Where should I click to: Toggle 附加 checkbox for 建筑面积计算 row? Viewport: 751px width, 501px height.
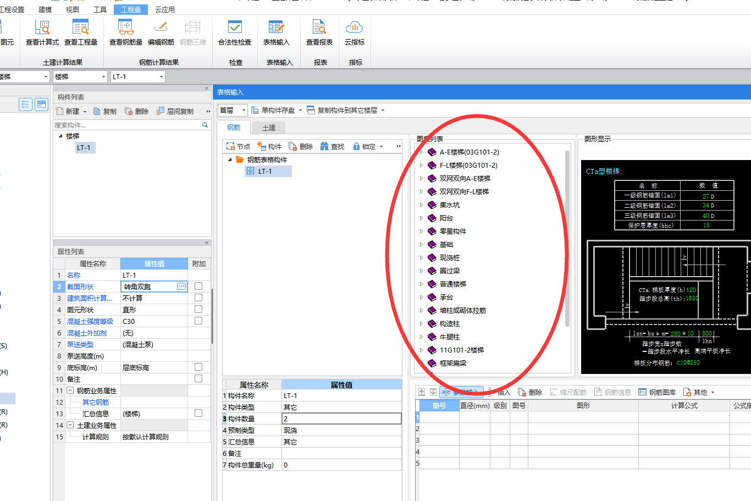click(198, 298)
